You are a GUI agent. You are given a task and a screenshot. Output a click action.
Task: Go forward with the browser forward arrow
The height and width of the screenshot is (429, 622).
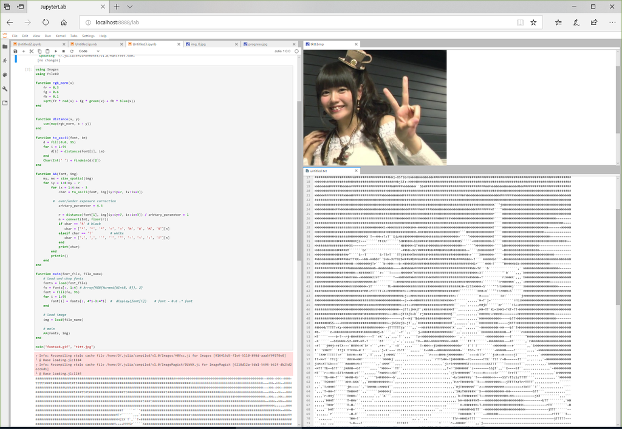click(27, 22)
